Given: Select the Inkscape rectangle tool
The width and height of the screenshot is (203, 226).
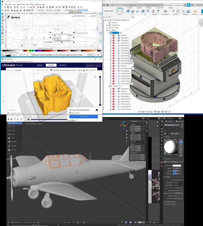Looking at the screenshot, I should click(3, 30).
